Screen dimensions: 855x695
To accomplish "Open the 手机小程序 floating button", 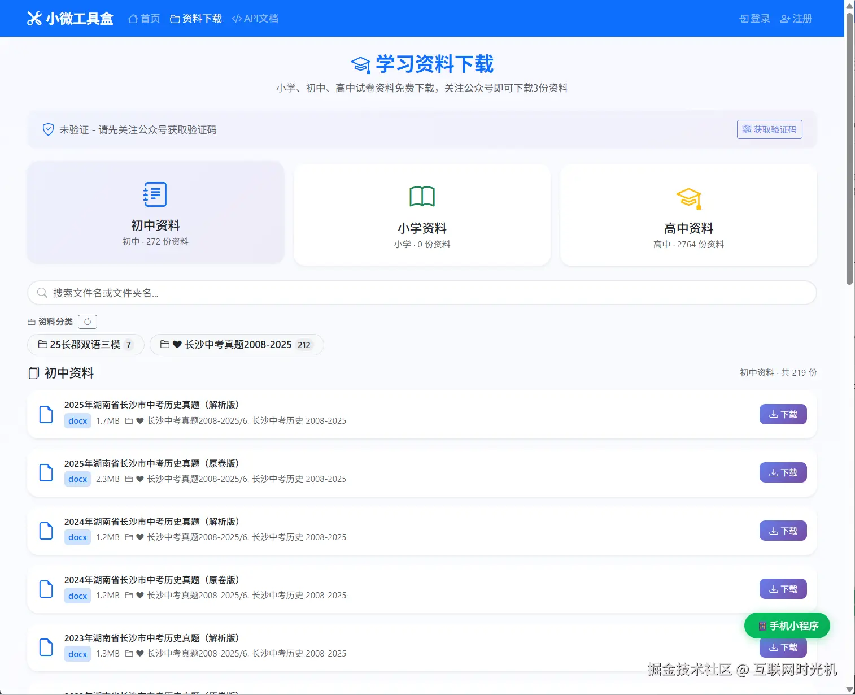I will tap(787, 625).
